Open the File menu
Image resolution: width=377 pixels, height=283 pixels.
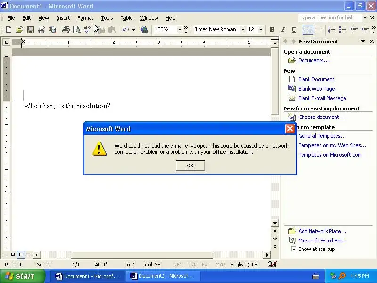point(11,18)
